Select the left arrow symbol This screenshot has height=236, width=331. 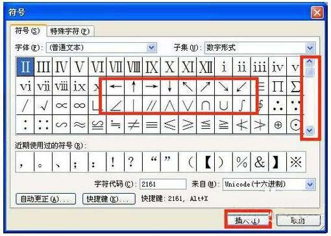tap(116, 86)
